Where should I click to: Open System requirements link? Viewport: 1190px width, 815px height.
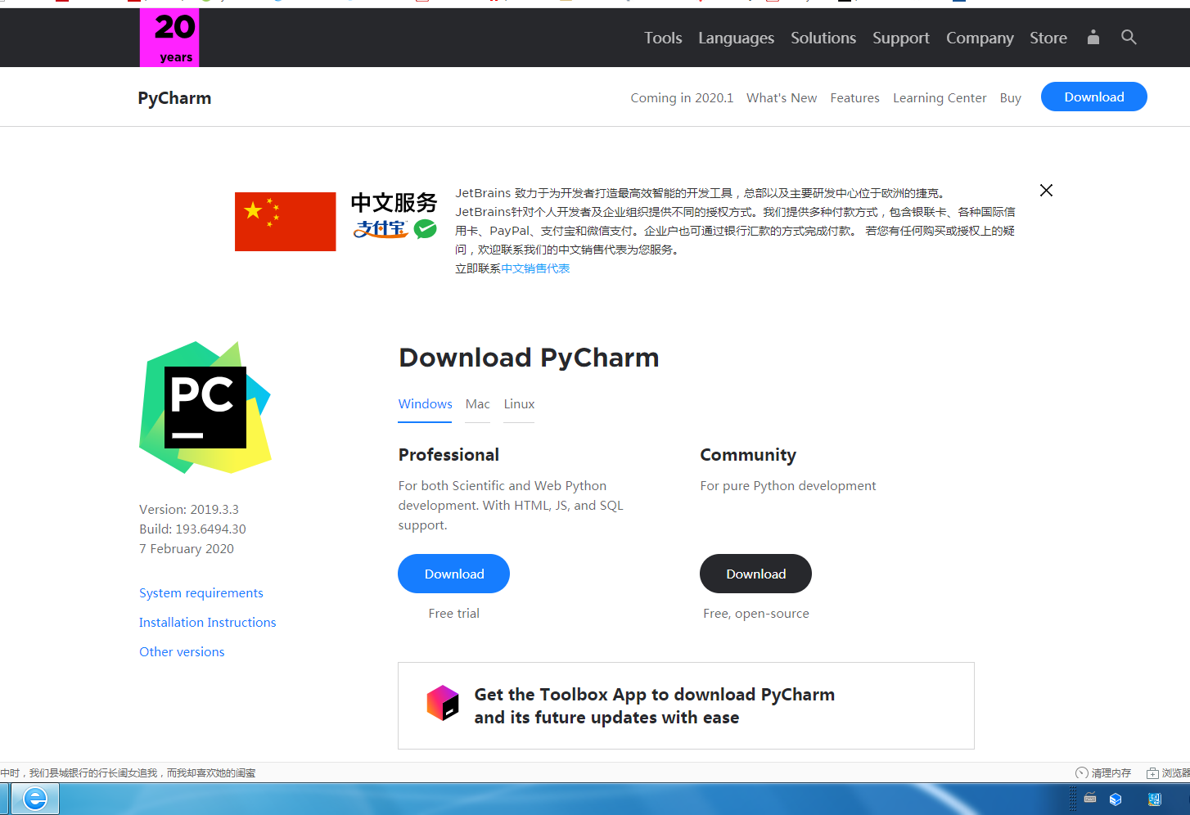pyautogui.click(x=201, y=593)
